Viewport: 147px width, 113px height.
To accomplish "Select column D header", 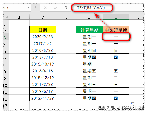I will tap(90, 17).
